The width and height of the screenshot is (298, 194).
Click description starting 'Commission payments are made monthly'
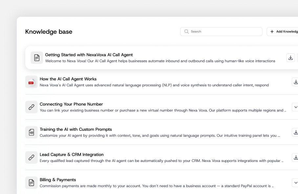[x=157, y=186]
